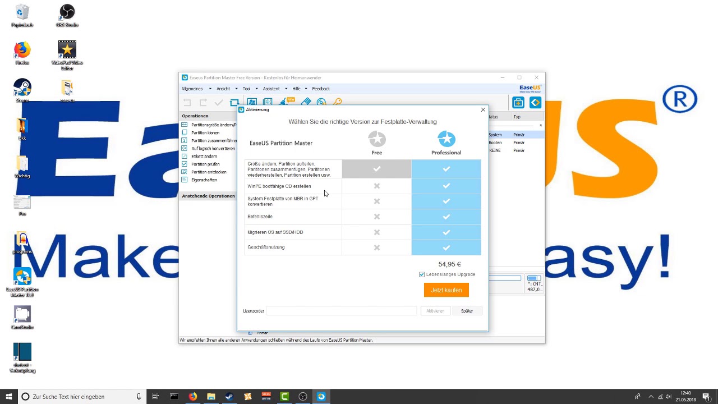Click the orange key Activate icon
718x404 pixels.
(337, 102)
